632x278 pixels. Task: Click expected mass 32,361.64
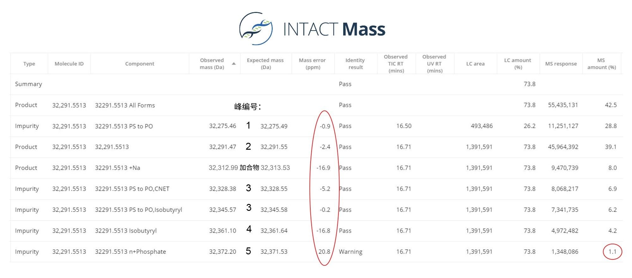tap(274, 231)
